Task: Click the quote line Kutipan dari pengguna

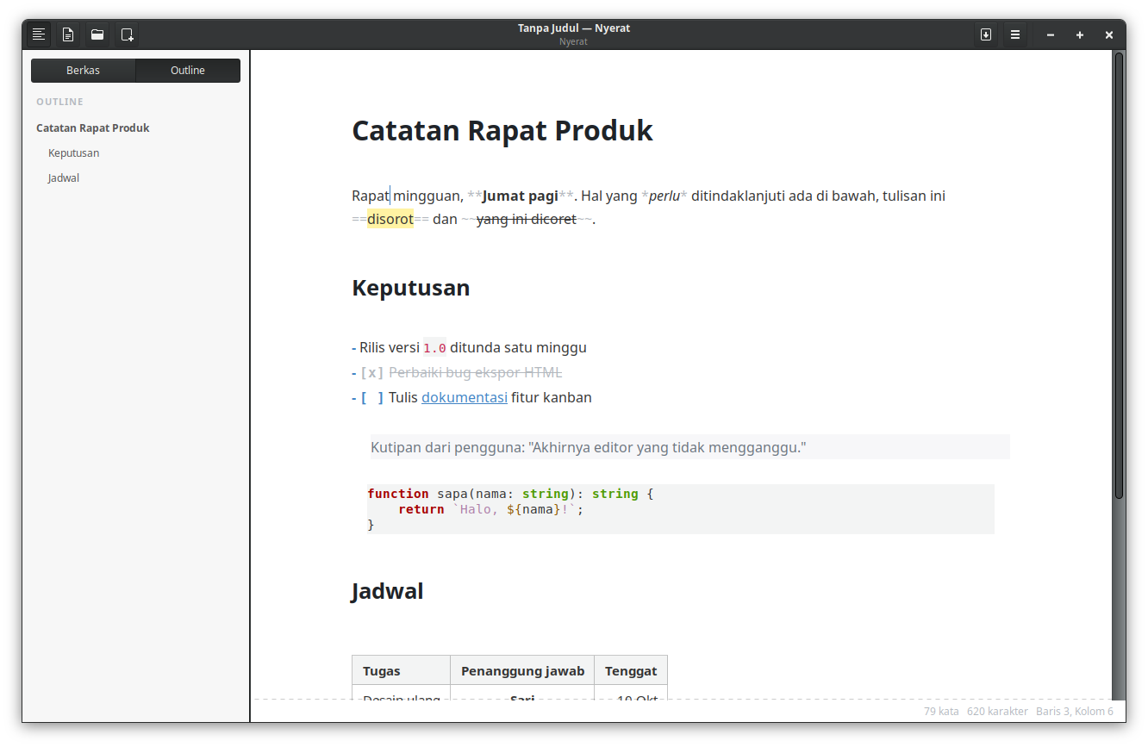Action: click(x=589, y=448)
